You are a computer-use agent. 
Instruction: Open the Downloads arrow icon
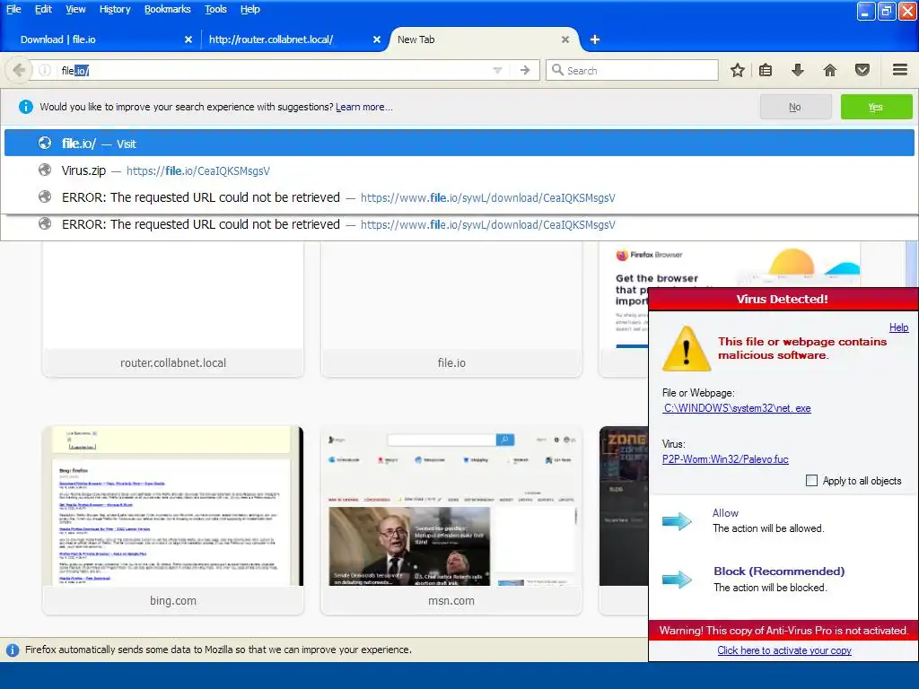pos(797,70)
